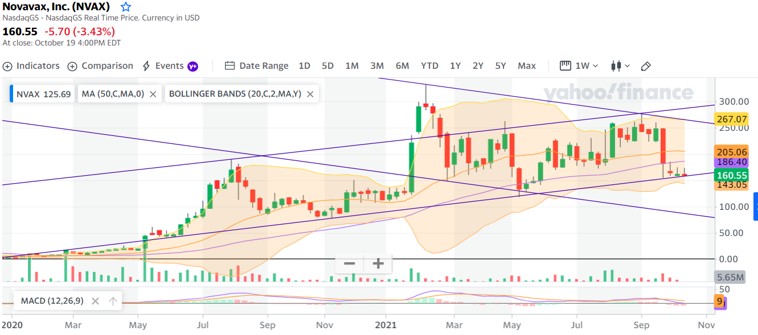The image size is (758, 335).
Task: Zoom out with the minus button
Action: click(x=350, y=264)
